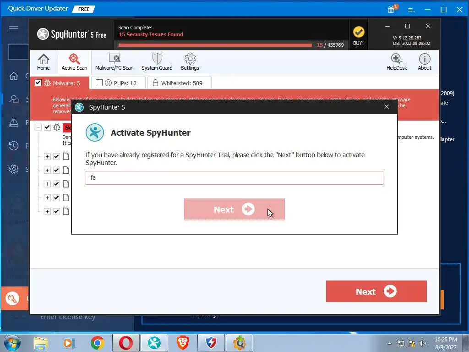Viewport: 469px width, 352px height.
Task: Select the Malware: 5 tab label
Action: click(x=66, y=83)
